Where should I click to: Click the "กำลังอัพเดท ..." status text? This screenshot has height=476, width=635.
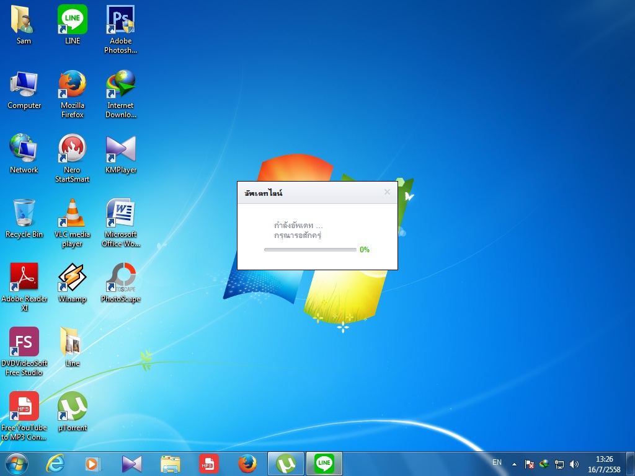(298, 225)
